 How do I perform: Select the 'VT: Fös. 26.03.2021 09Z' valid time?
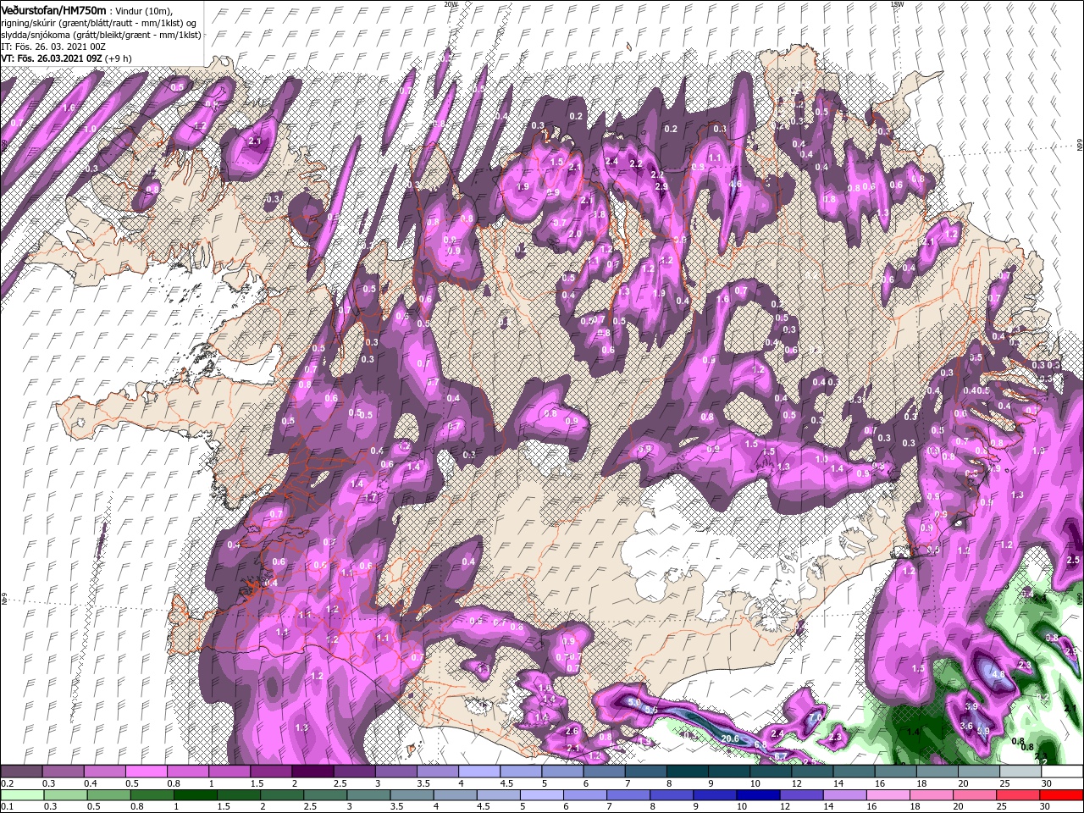click(x=52, y=58)
